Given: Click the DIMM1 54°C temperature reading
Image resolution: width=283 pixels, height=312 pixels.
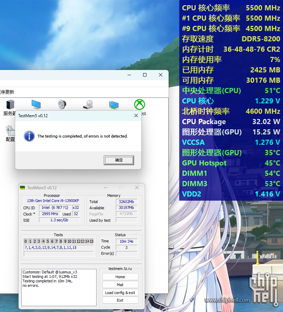Looking at the screenshot, I should (x=231, y=173).
